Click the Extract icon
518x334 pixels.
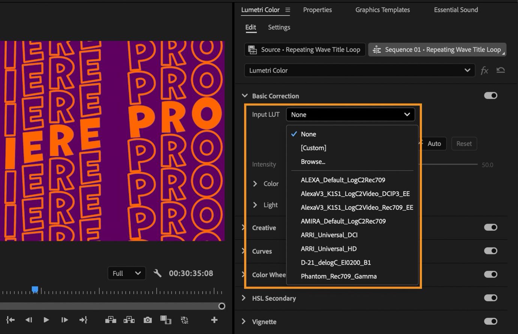pos(129,320)
